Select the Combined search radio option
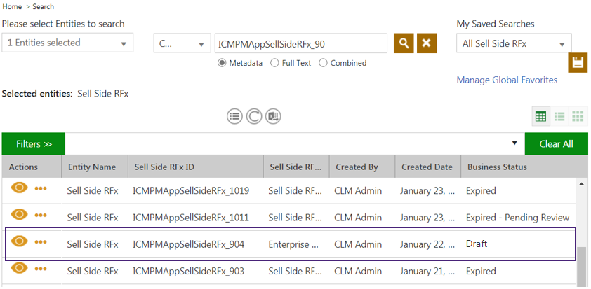 pos(323,63)
